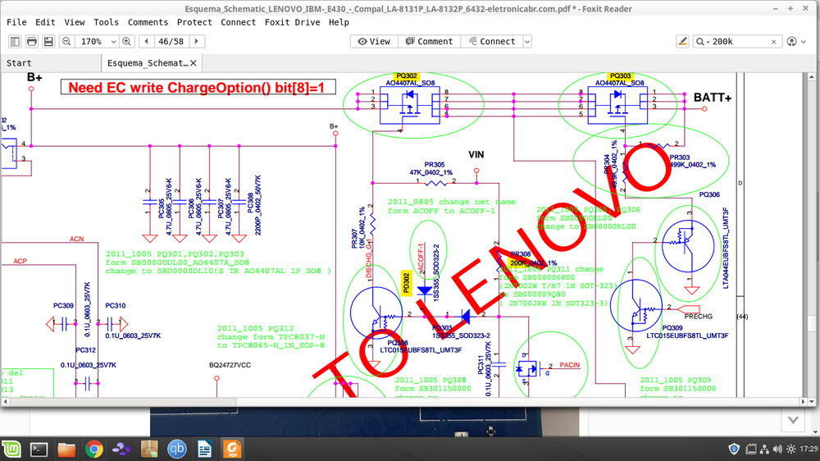The height and width of the screenshot is (461, 820).
Task: Open Chrome from the taskbar
Action: point(94,449)
